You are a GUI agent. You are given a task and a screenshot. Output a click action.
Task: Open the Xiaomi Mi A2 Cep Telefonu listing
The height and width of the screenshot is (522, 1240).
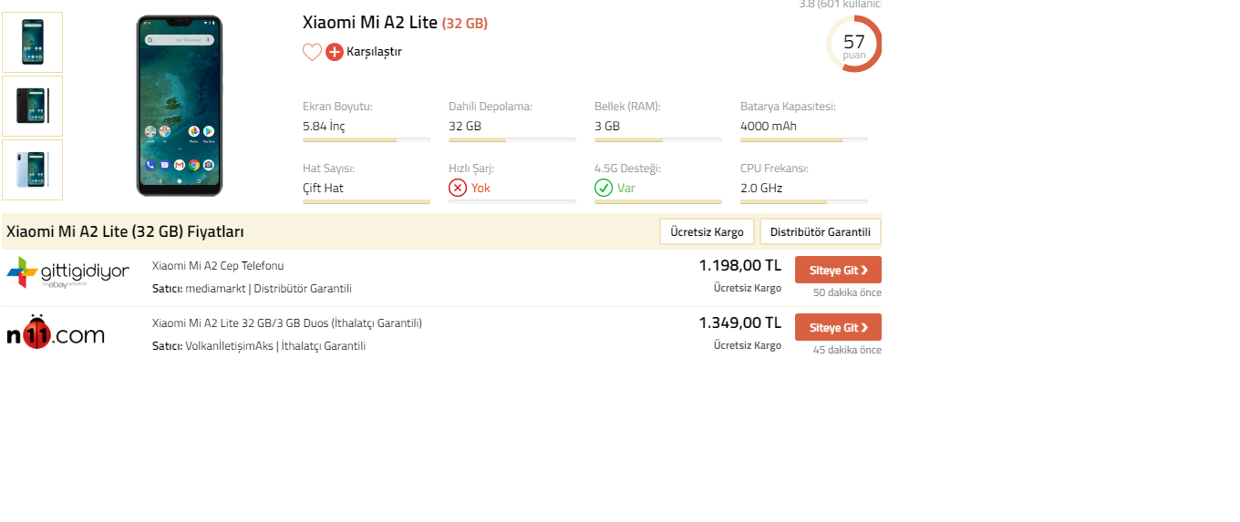click(218, 266)
